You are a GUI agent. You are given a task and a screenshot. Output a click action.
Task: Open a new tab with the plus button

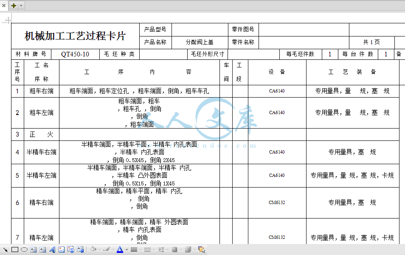coord(14,6)
